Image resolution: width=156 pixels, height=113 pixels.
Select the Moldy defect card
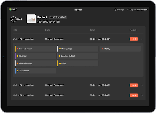click(120, 49)
